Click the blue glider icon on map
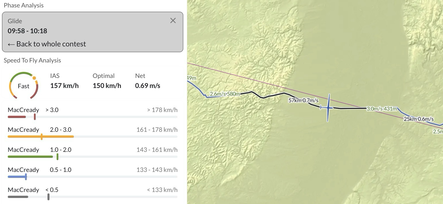443x204 pixels. [x=328, y=108]
